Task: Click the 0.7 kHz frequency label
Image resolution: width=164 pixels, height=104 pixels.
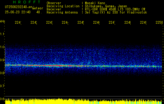Action: 2,86
